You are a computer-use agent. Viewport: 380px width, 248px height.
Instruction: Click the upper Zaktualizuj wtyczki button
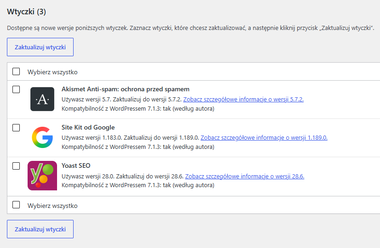tap(40, 47)
